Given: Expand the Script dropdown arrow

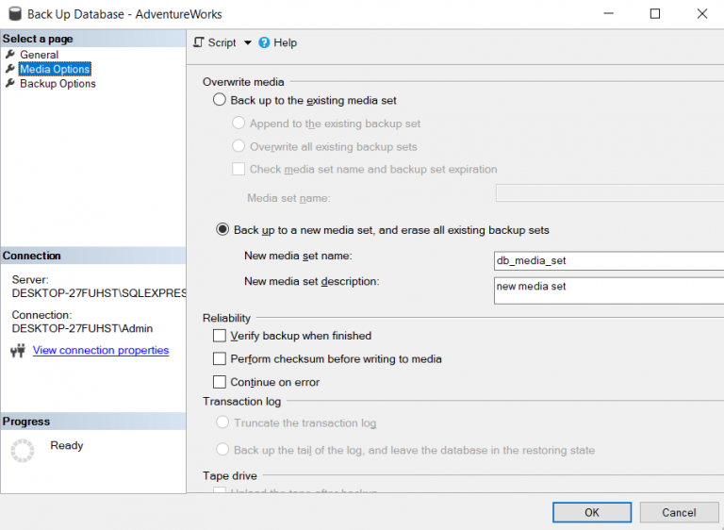Looking at the screenshot, I should coord(248,42).
